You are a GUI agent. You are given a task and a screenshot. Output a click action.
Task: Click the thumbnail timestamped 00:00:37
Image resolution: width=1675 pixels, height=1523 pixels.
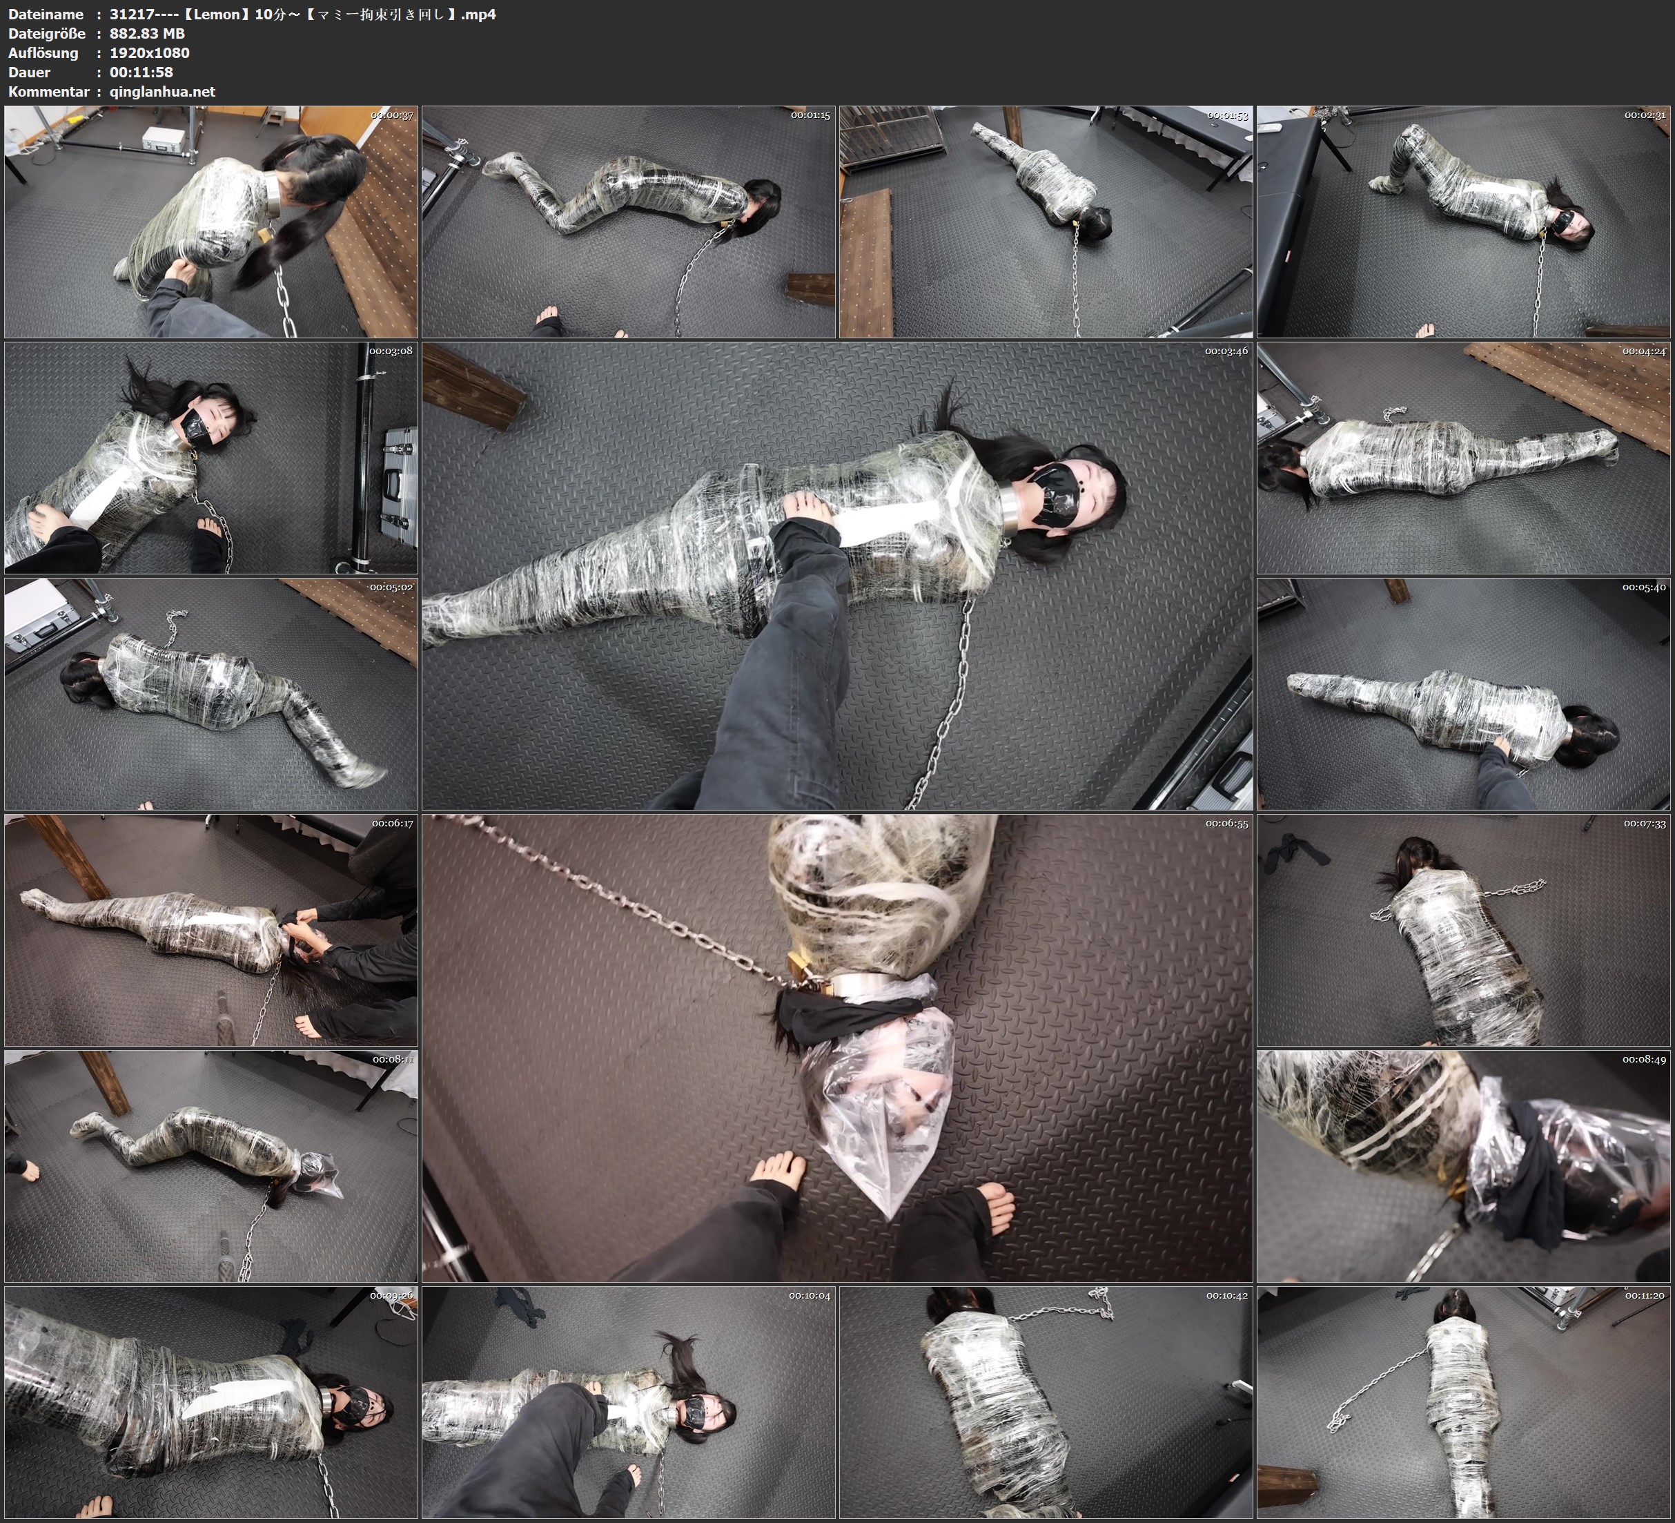(x=211, y=221)
